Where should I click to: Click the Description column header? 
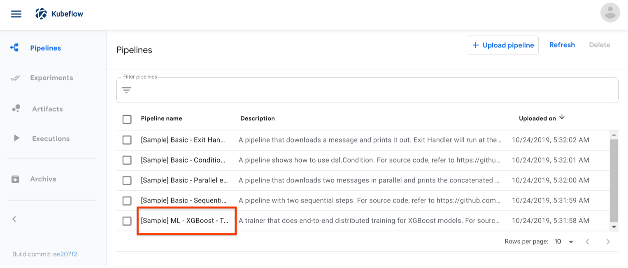[258, 119]
